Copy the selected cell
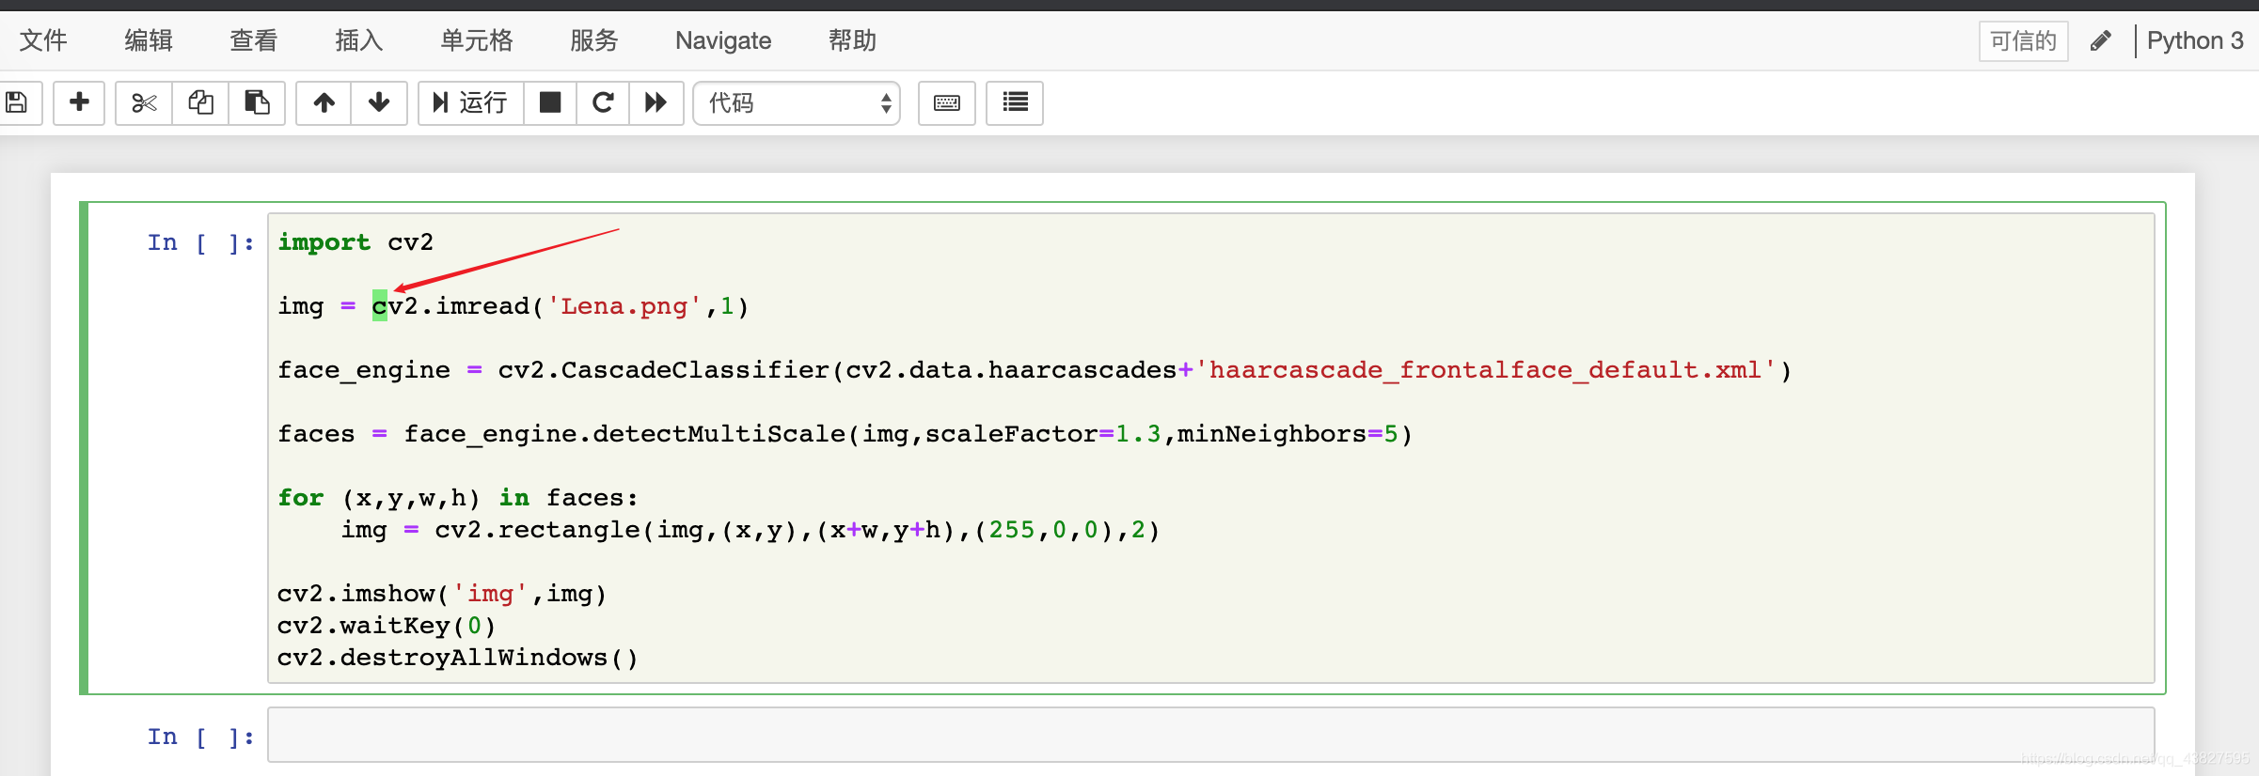This screenshot has width=2259, height=776. (x=200, y=102)
